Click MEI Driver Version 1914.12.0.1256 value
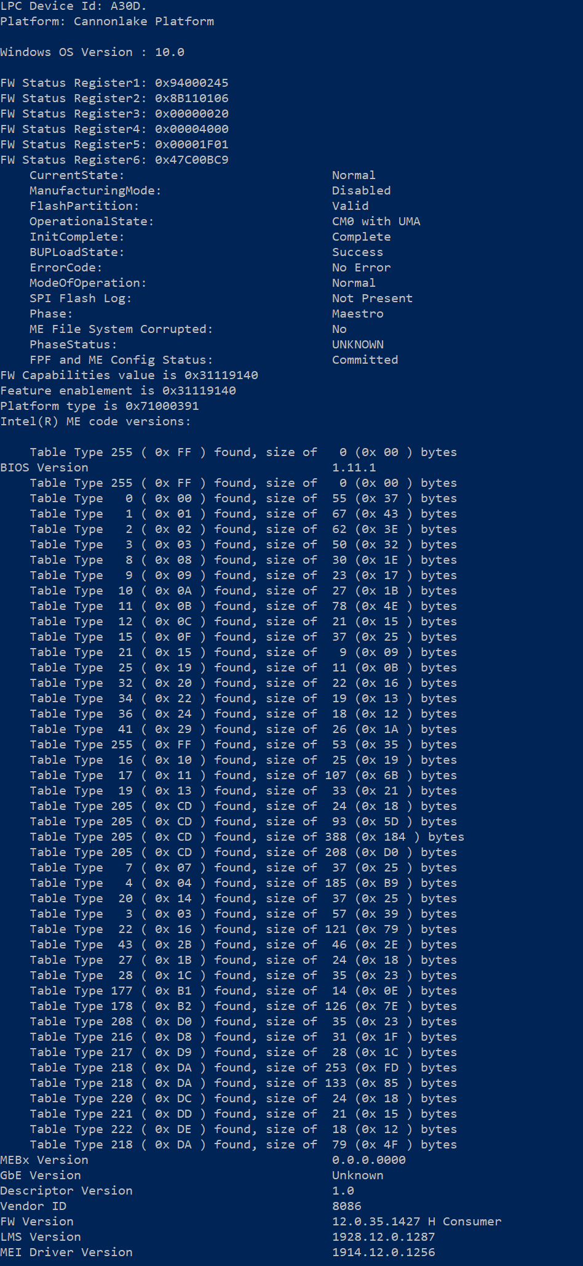 pyautogui.click(x=384, y=1252)
